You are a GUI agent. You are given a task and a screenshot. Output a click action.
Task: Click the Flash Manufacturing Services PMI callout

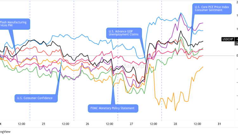click(14, 24)
